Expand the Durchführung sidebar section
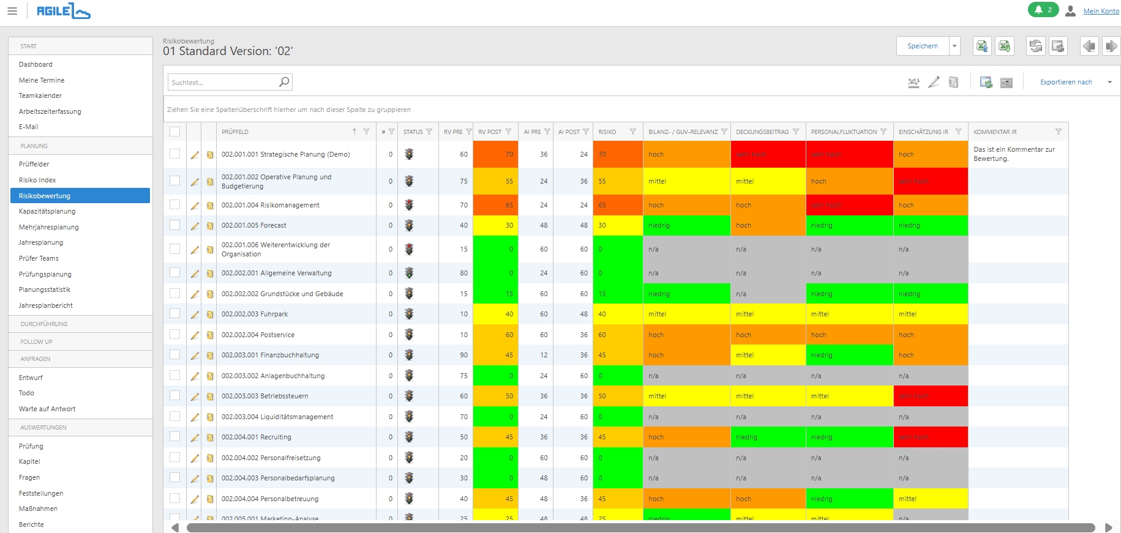The width and height of the screenshot is (1121, 533). tap(80, 324)
